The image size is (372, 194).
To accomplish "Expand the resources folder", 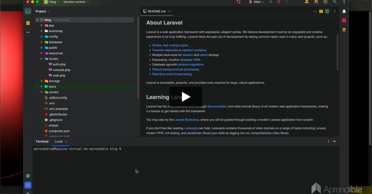I will pos(41,53).
